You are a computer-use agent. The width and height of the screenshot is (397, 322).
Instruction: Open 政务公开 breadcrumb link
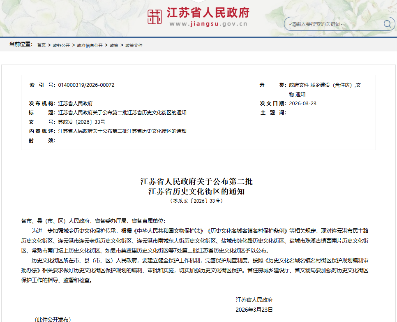pos(61,45)
